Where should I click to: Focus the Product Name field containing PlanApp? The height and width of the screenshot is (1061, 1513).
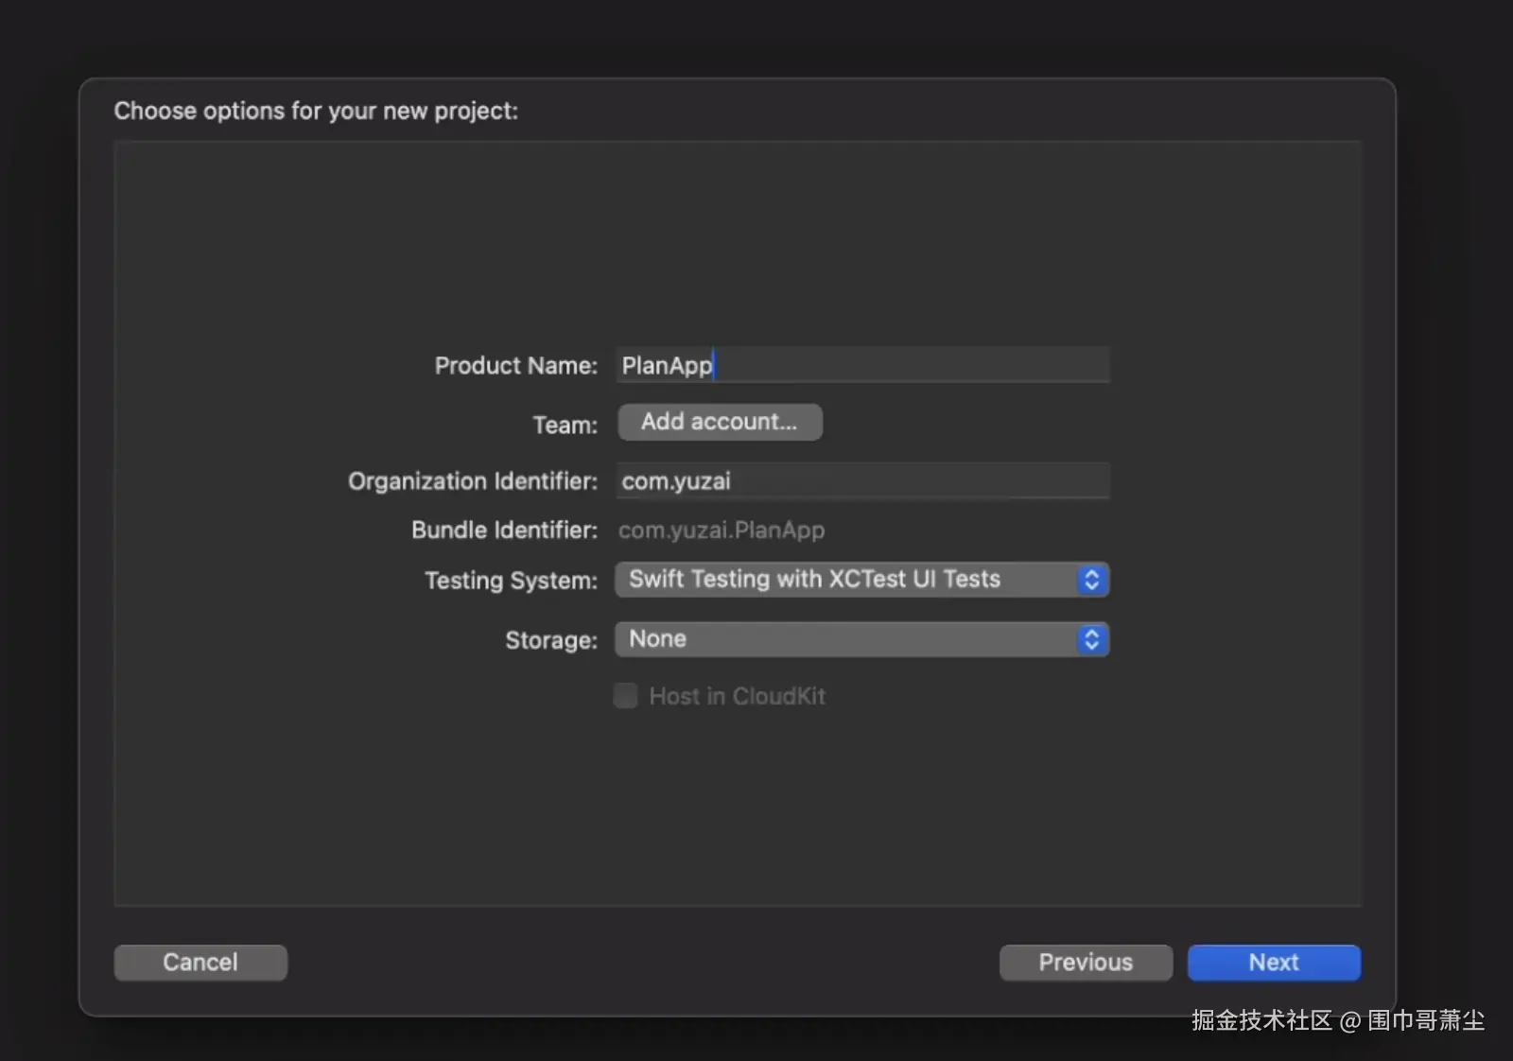click(861, 365)
